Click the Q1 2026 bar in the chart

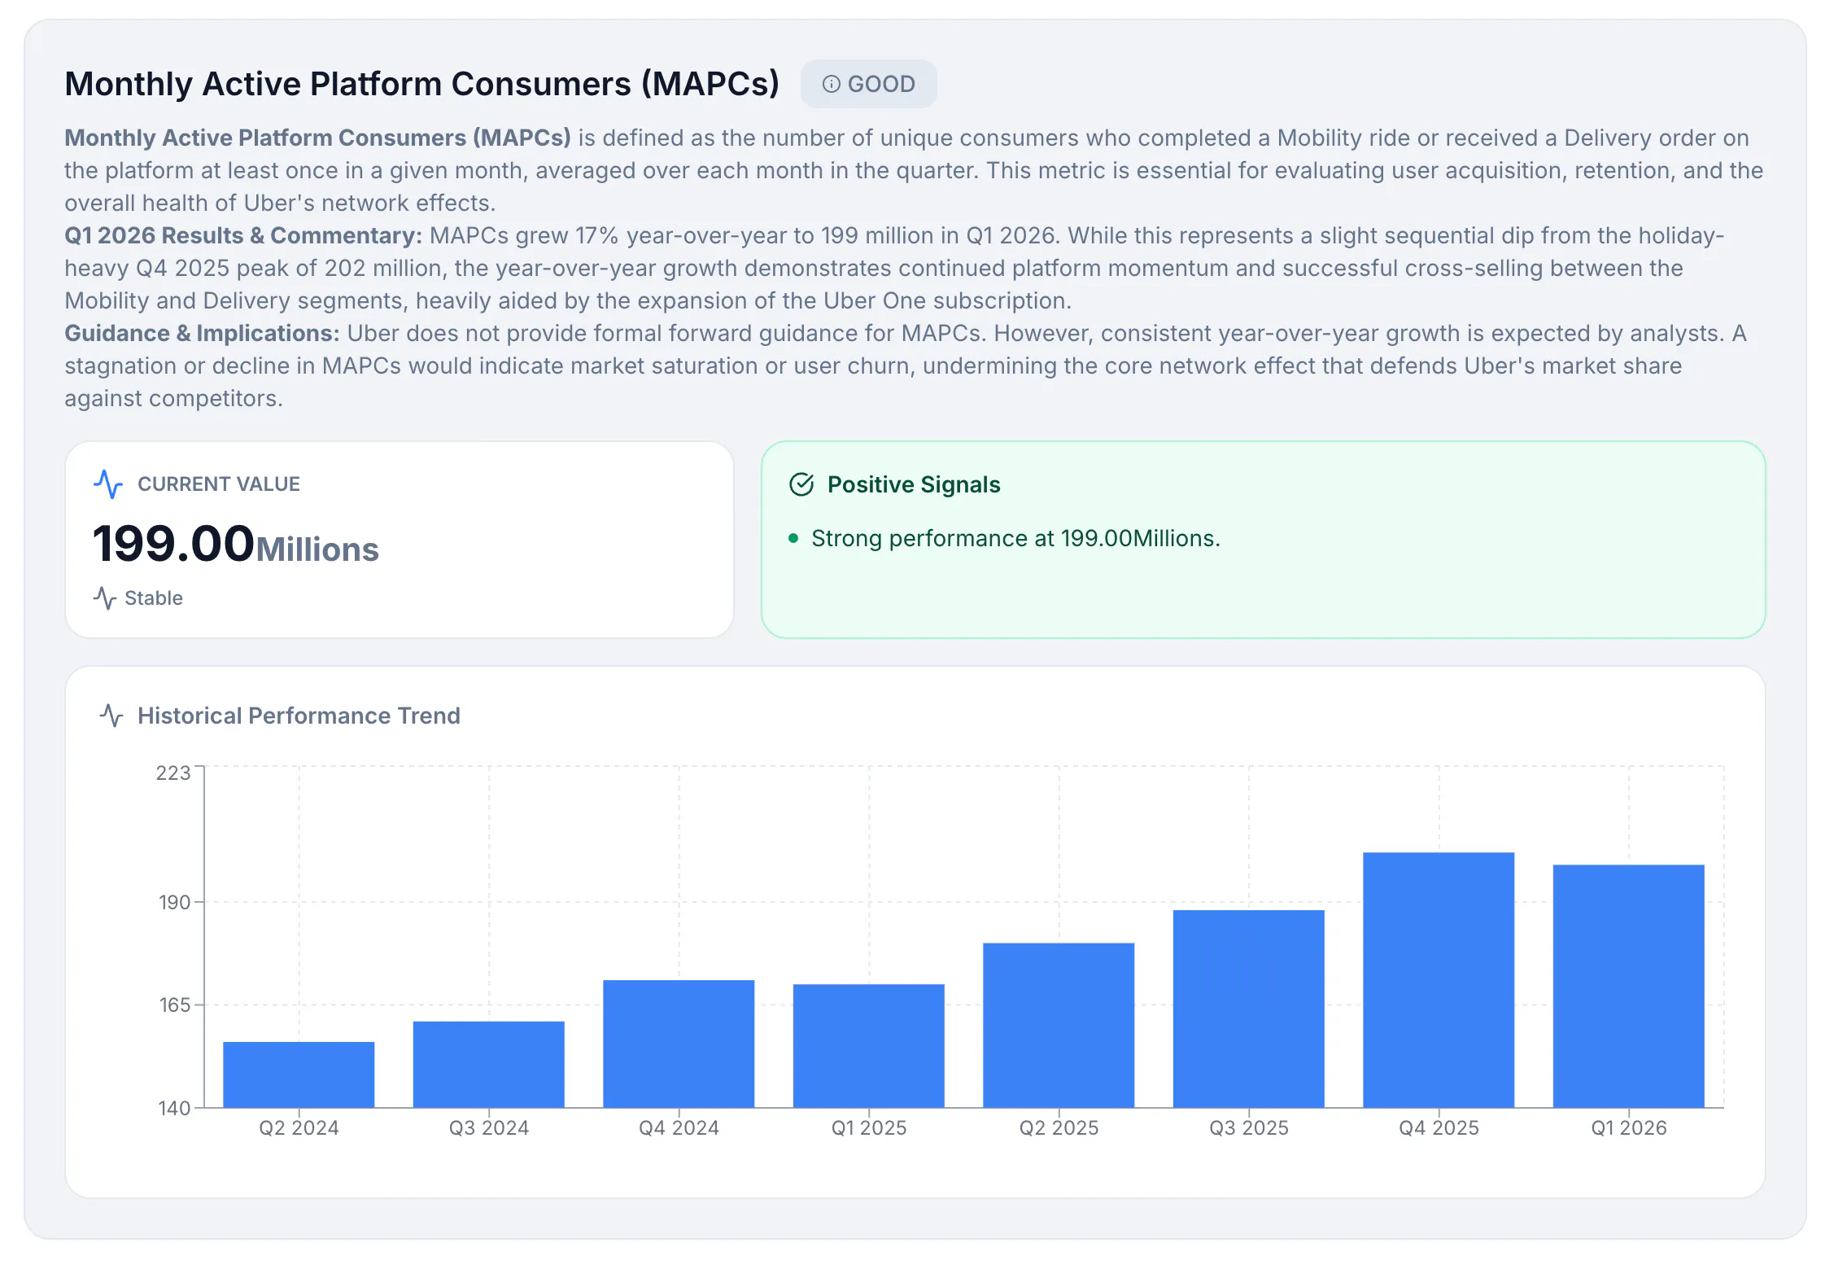(x=1629, y=987)
